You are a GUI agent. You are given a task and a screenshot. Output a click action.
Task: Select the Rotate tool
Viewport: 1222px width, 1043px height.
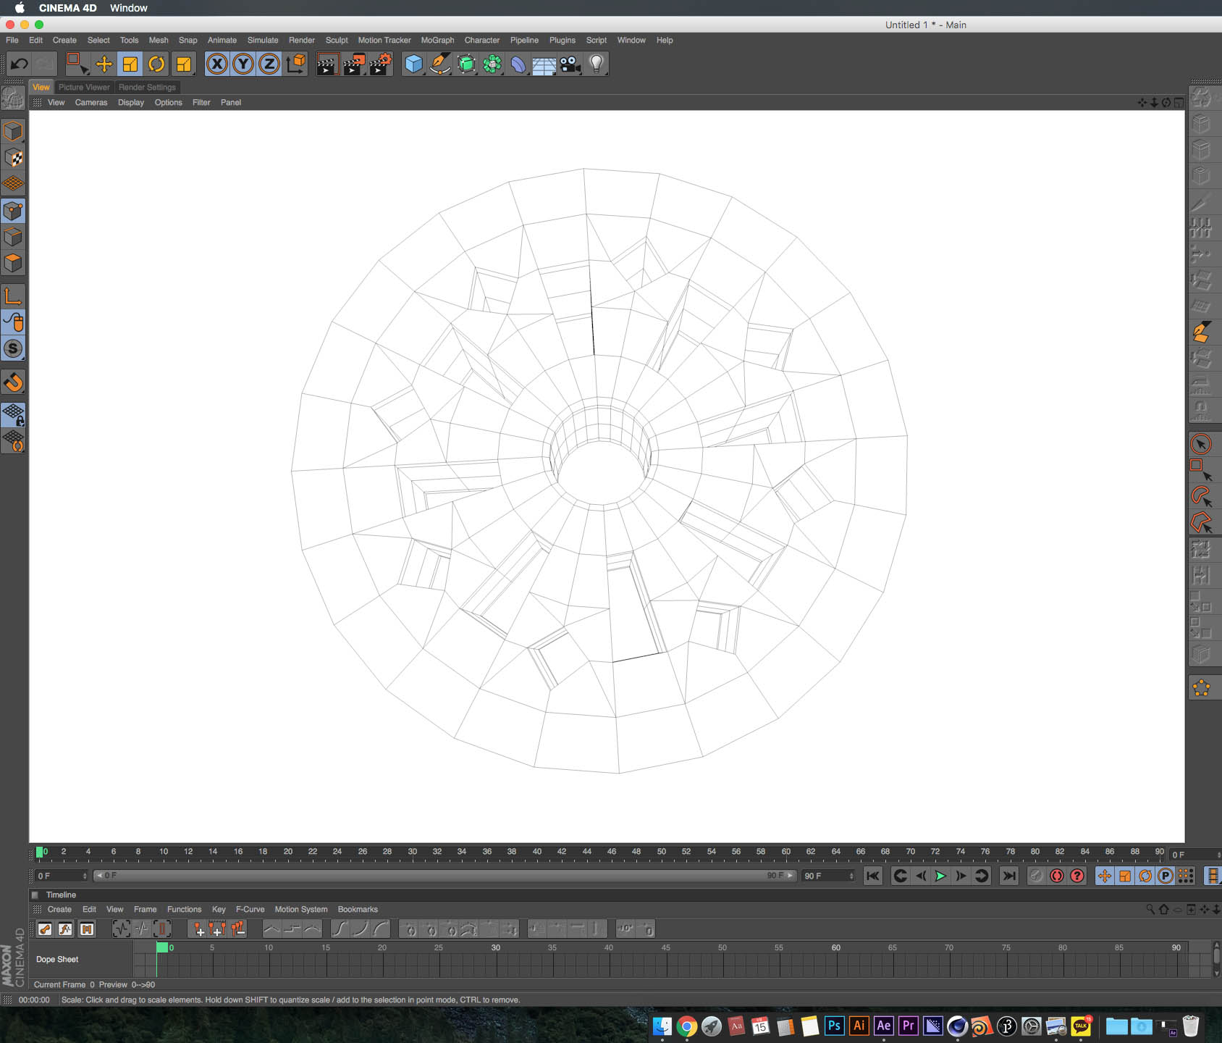(156, 64)
